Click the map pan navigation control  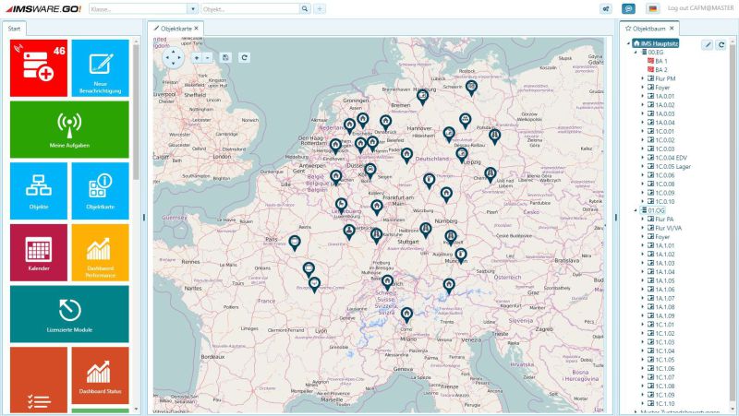pyautogui.click(x=173, y=57)
